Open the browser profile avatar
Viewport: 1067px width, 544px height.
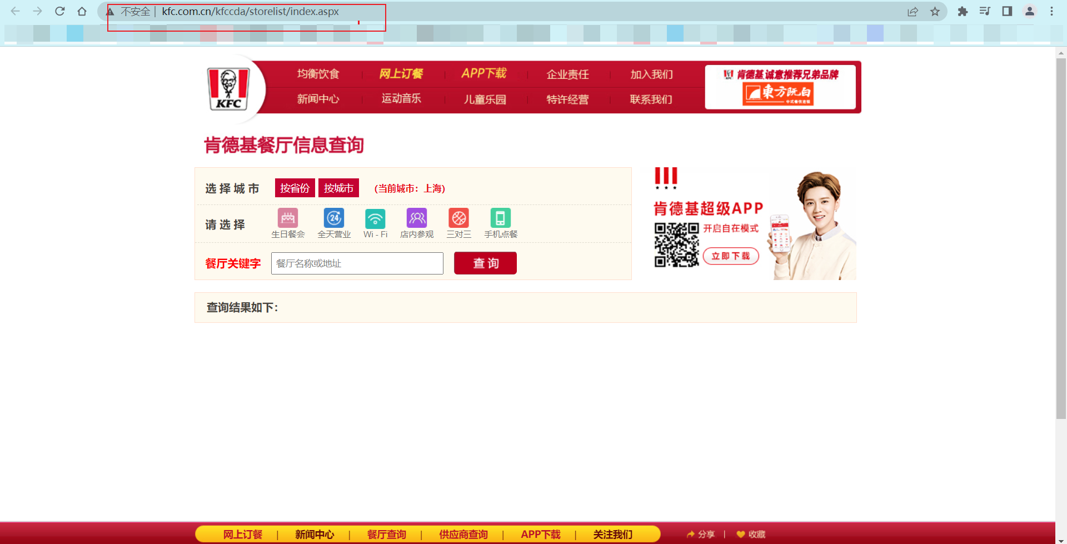(1030, 11)
